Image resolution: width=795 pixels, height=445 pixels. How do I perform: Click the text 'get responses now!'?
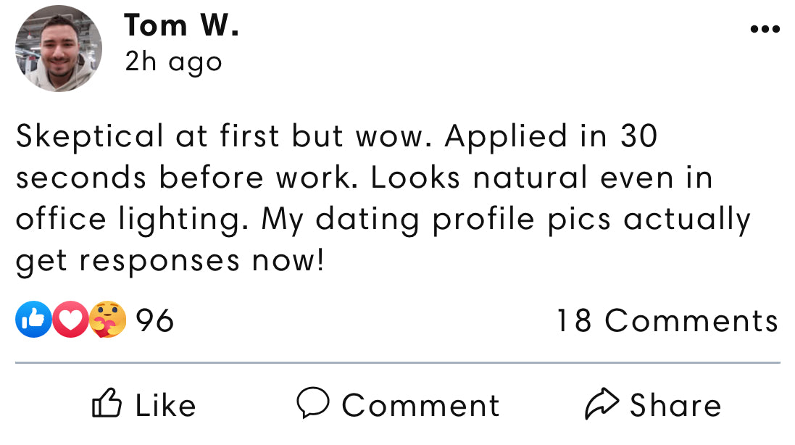point(170,261)
